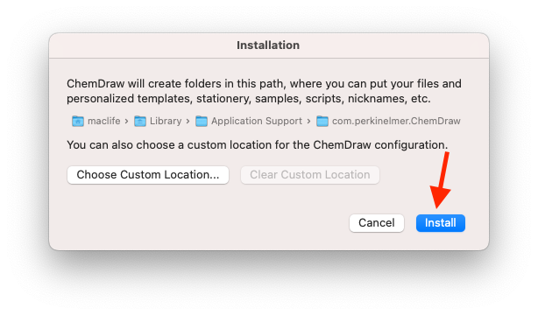Click the custom location instruction text
Image resolution: width=538 pixels, height=315 pixels.
point(258,145)
